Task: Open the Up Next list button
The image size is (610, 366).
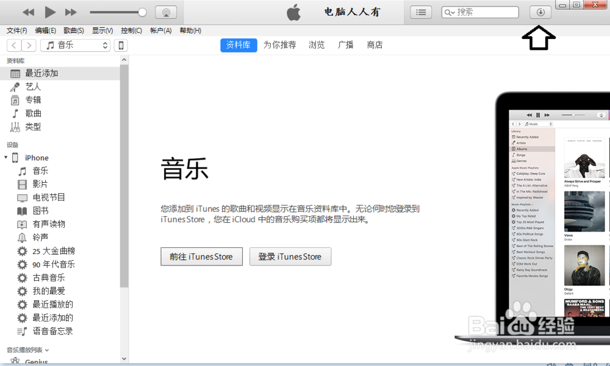Action: 421,12
